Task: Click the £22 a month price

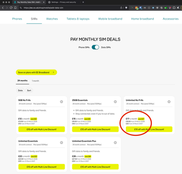Action: [24, 156]
